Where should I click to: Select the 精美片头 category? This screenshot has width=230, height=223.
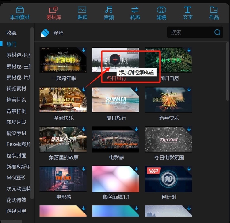16,100
